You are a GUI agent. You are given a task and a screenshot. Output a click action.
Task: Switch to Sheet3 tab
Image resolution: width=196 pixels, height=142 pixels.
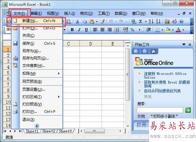point(65,131)
